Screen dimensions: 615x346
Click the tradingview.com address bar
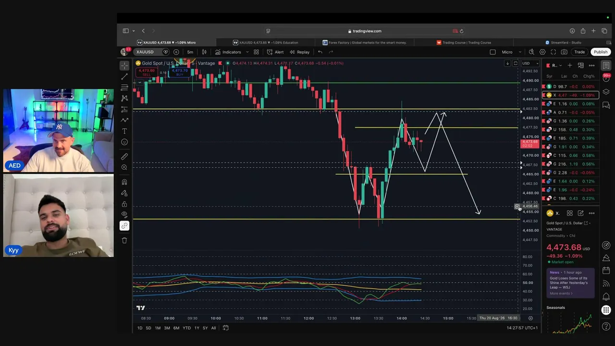click(x=366, y=31)
